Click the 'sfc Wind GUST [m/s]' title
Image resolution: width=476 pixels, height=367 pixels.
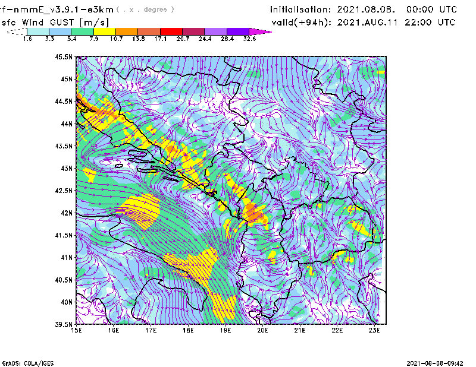[x=55, y=23]
